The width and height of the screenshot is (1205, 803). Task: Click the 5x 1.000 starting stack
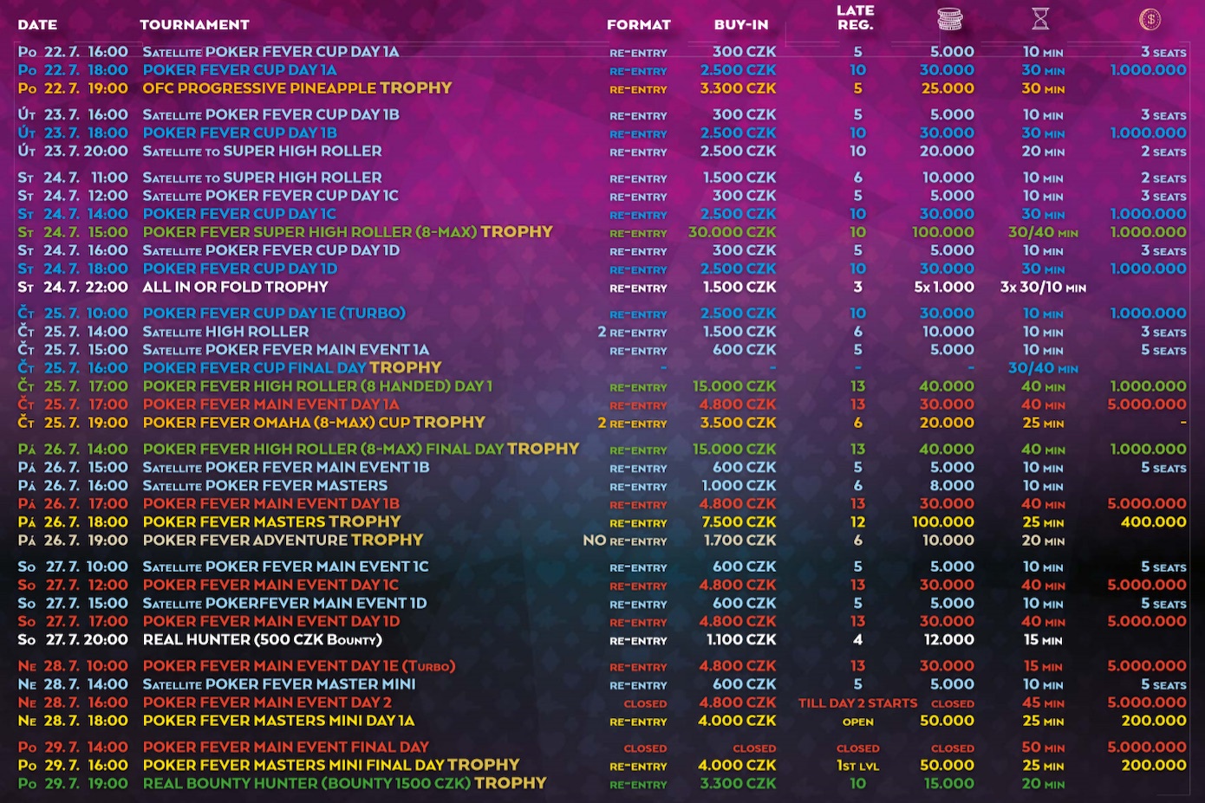click(x=944, y=287)
